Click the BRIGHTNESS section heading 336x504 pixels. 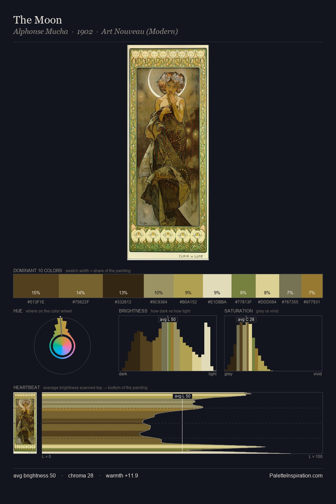133,311
